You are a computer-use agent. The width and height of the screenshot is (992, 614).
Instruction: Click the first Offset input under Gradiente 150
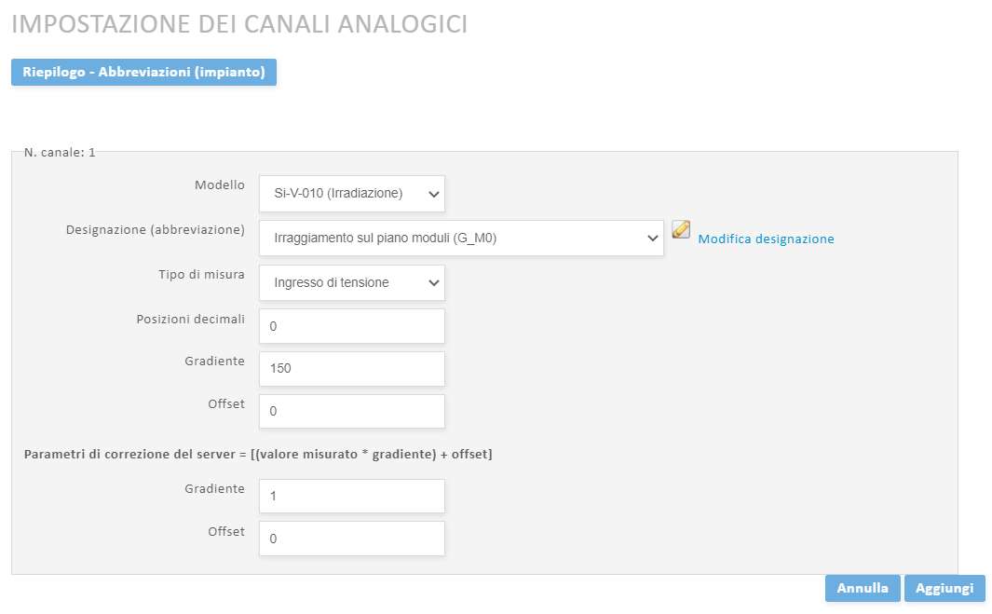352,411
